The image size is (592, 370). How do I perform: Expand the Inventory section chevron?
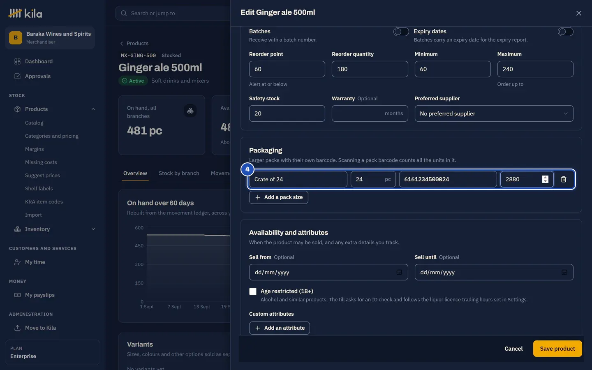93,229
